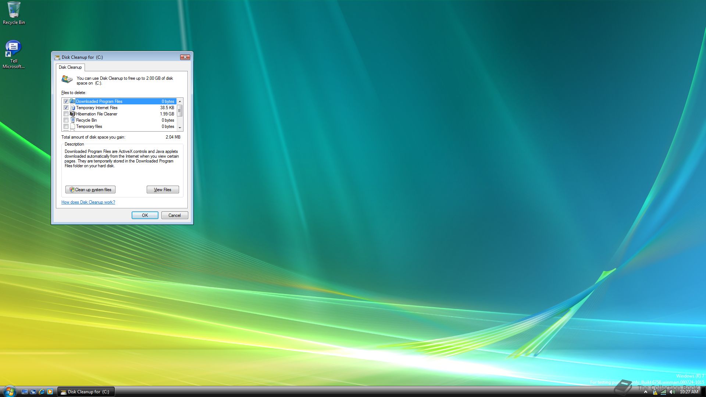Click Show Desktop in Quick Launch
The height and width of the screenshot is (397, 706).
pyautogui.click(x=25, y=392)
